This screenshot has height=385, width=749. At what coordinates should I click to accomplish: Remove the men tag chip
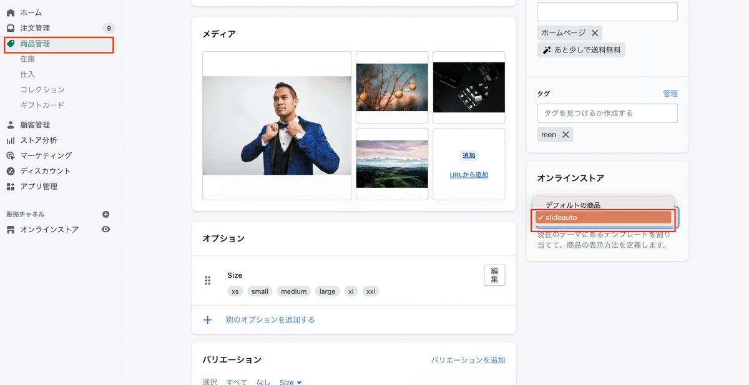click(x=565, y=135)
